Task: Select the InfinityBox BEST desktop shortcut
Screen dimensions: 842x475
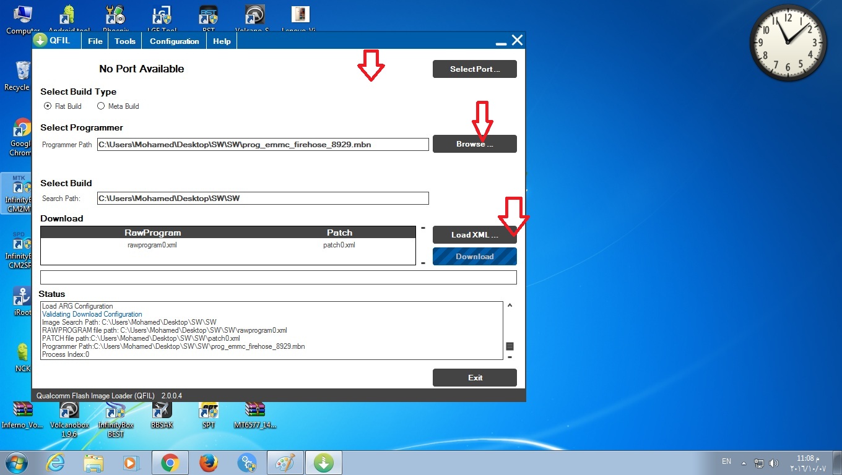Action: coord(116,419)
